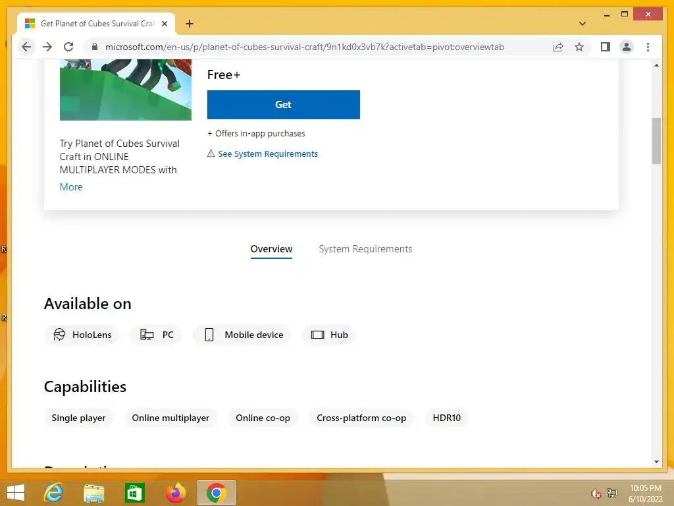Select the Online multiplayer capability
Image resolution: width=674 pixels, height=506 pixels.
tap(170, 418)
